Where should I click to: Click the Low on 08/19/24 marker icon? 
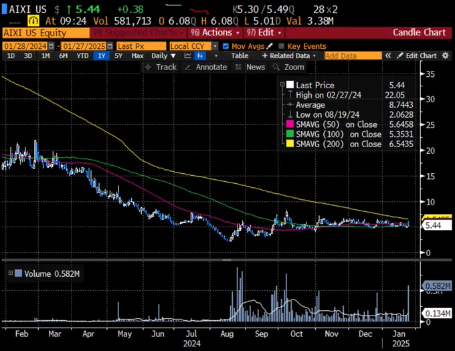coord(290,114)
